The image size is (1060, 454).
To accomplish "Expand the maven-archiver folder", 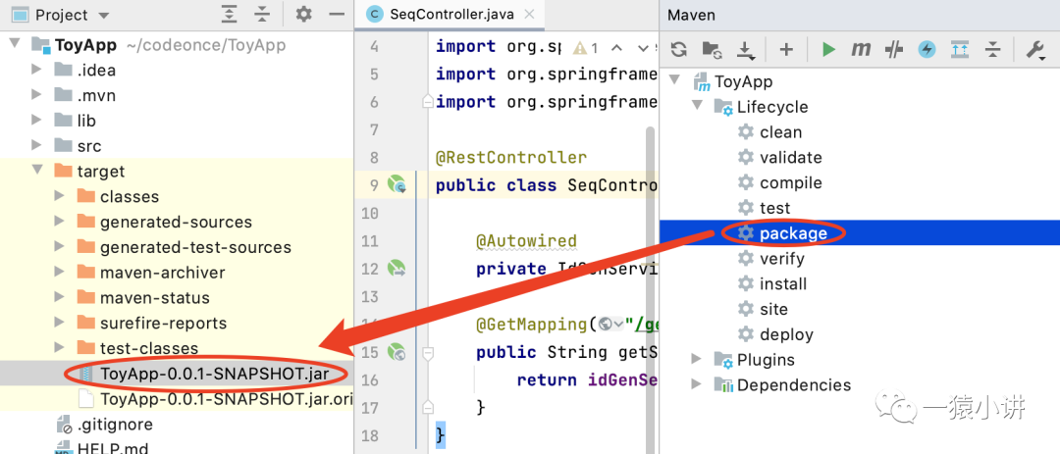I will pos(60,273).
